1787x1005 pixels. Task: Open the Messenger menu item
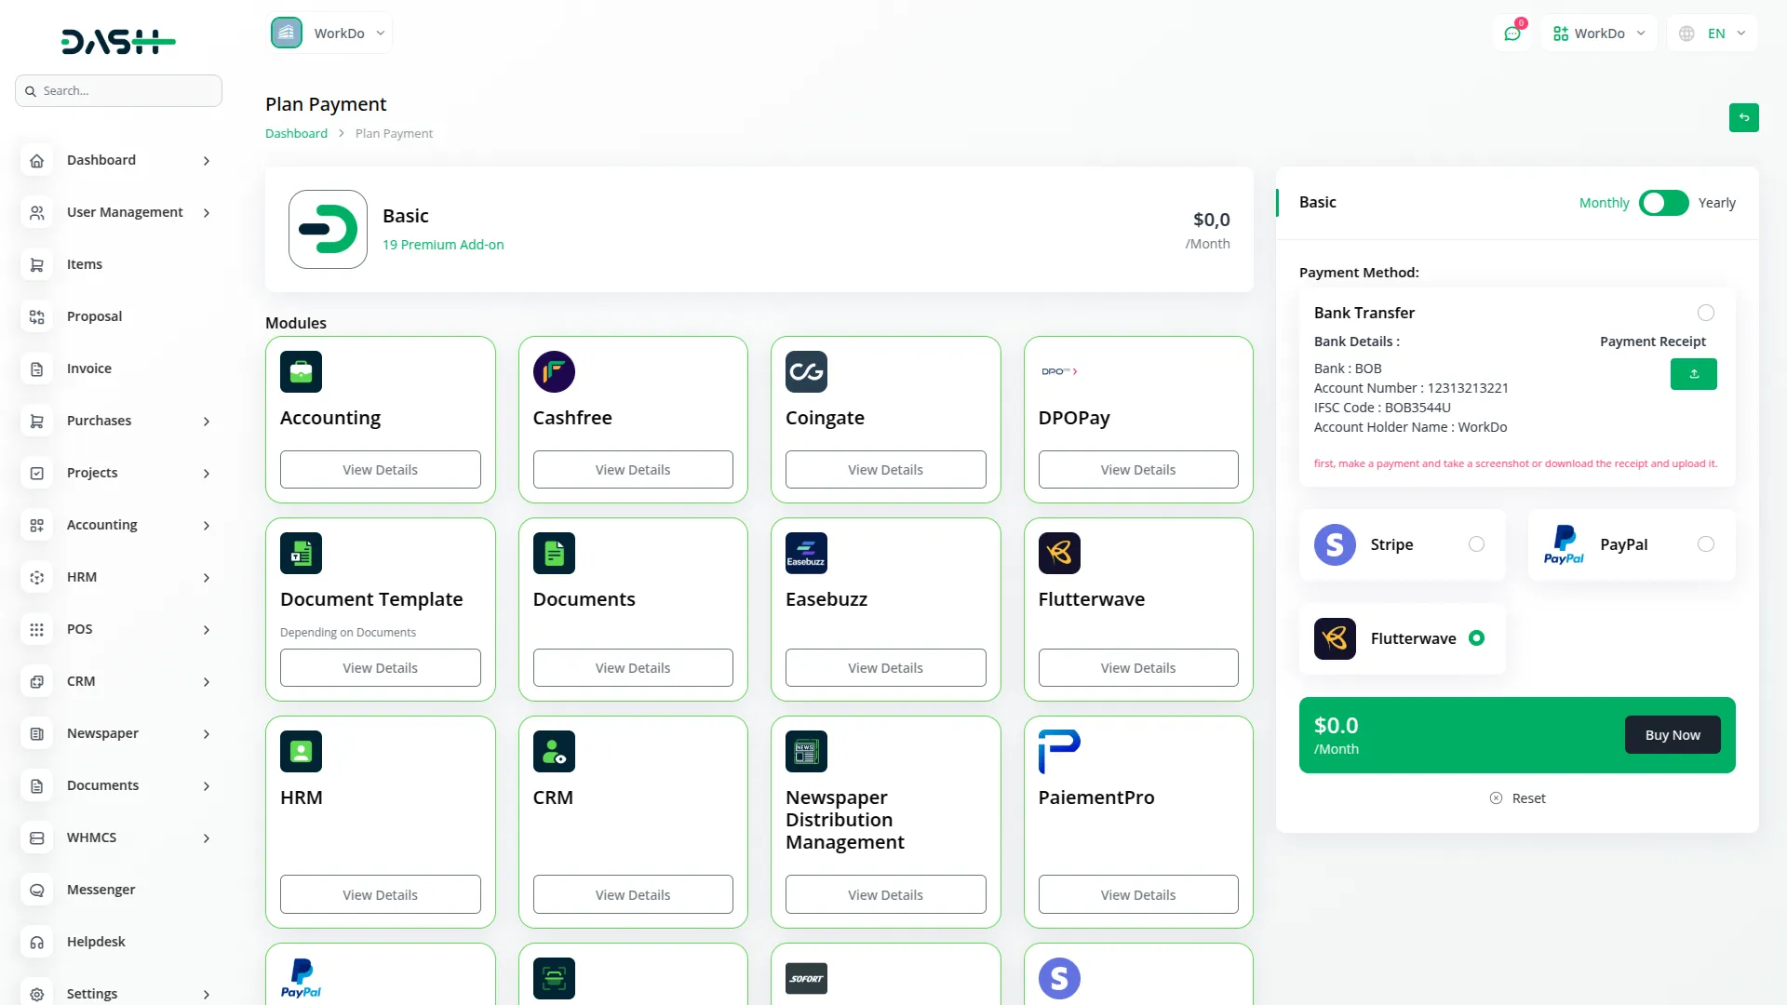tap(101, 890)
